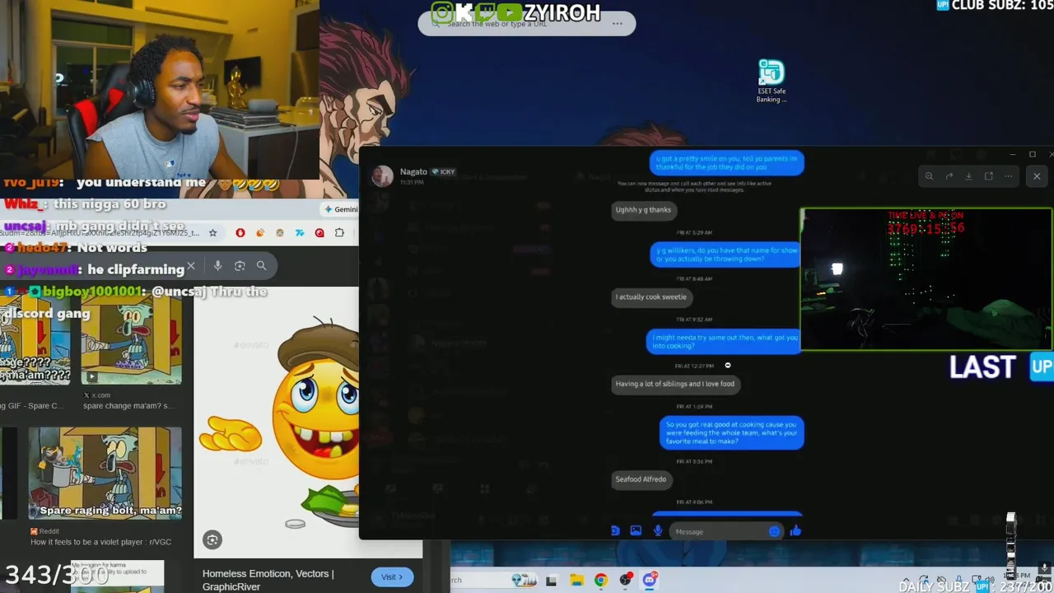The width and height of the screenshot is (1054, 593).
Task: Open OBS Studio from taskbar
Action: pyautogui.click(x=626, y=581)
